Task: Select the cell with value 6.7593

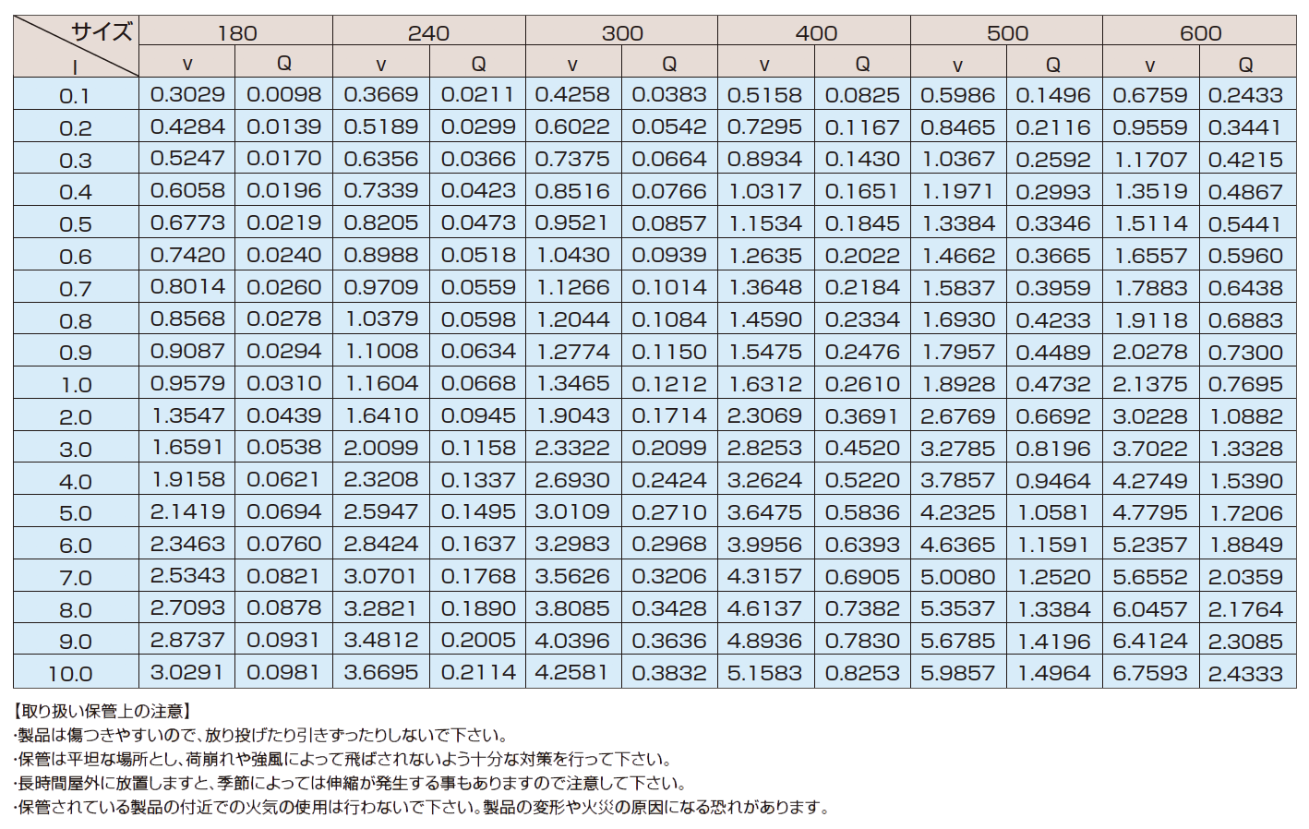Action: [1149, 673]
